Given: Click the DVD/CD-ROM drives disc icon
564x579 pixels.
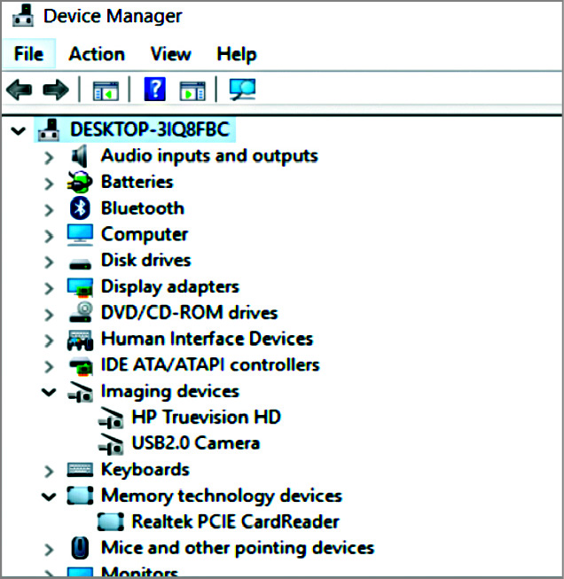Looking at the screenshot, I should (x=81, y=313).
